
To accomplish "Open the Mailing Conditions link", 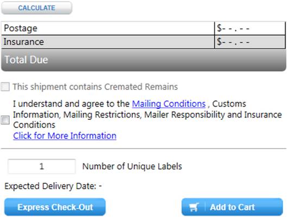I will pyautogui.click(x=169, y=104).
